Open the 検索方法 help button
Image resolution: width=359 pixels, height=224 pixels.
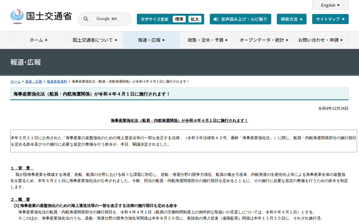(291, 19)
